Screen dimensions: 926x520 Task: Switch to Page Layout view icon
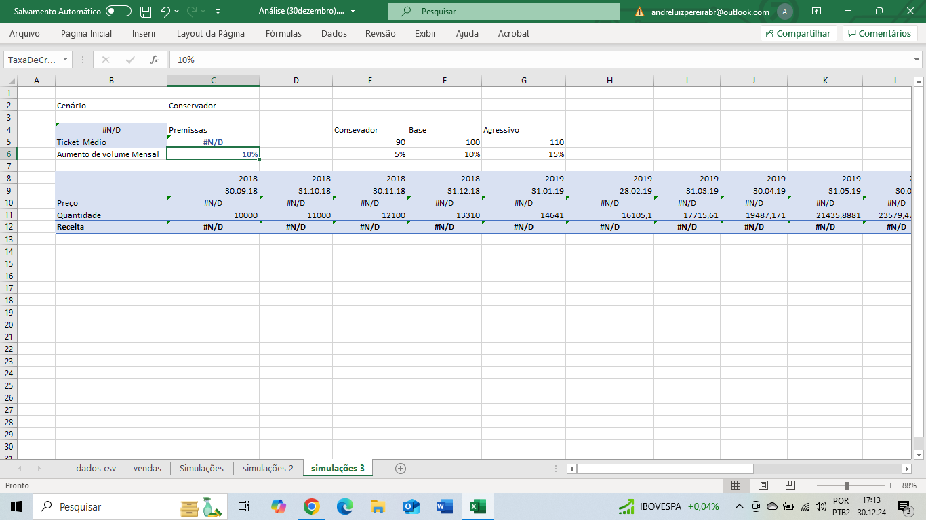tap(763, 485)
